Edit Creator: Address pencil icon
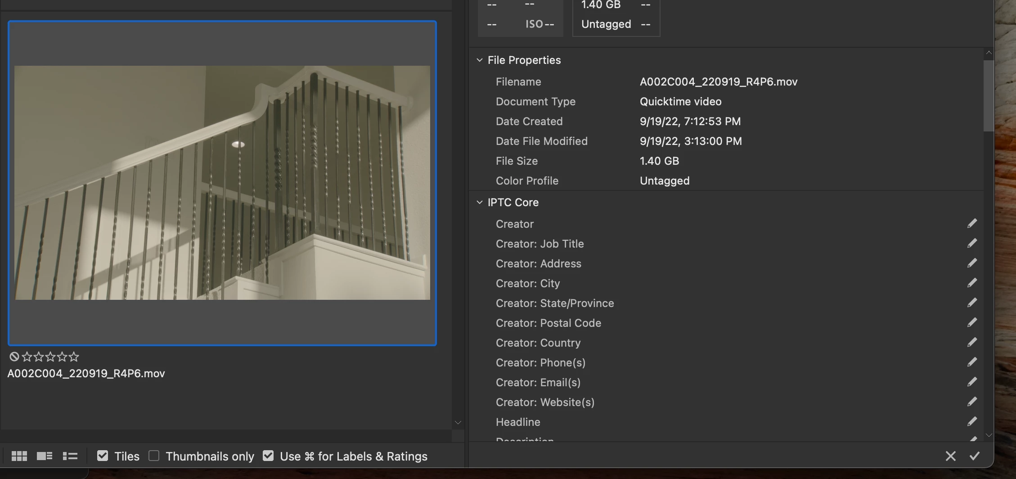 pos(972,263)
